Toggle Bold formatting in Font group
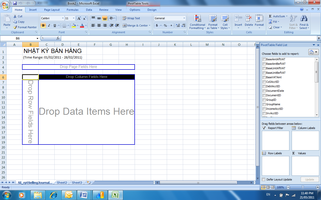The height and width of the screenshot is (200, 321). 43,25
